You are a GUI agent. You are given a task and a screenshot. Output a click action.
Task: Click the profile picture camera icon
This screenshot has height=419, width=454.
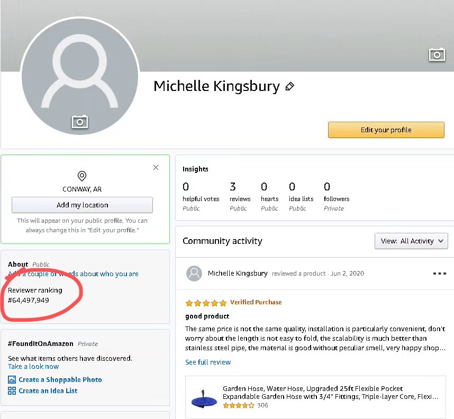tap(79, 122)
